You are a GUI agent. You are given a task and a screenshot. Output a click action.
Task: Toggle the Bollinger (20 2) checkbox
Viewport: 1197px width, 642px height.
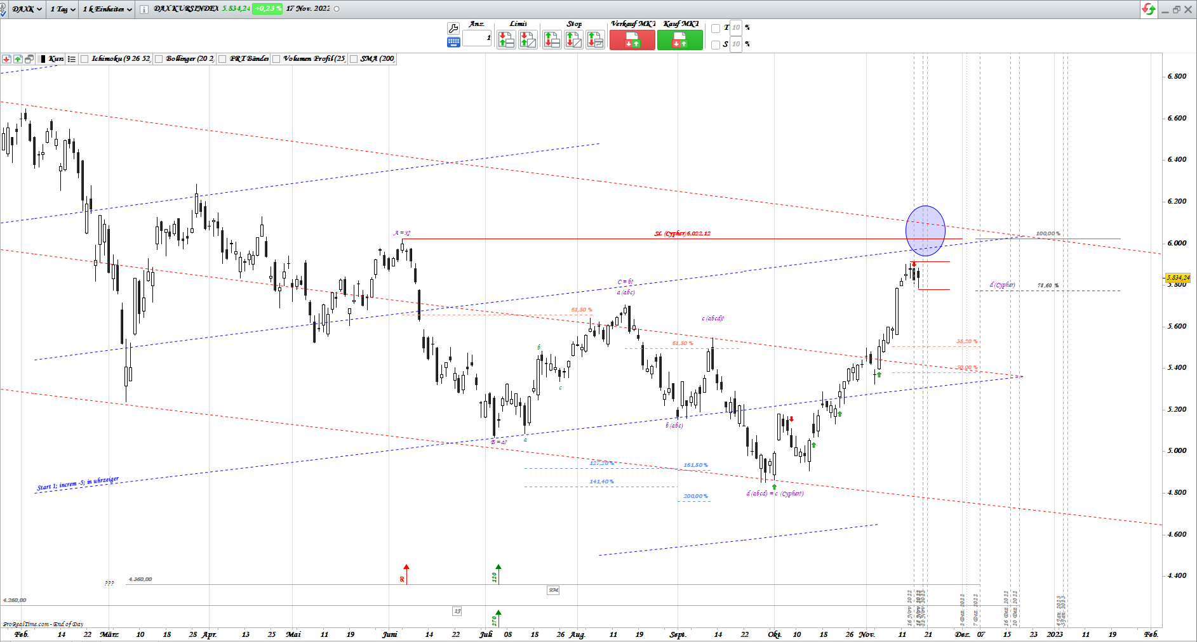tap(159, 59)
